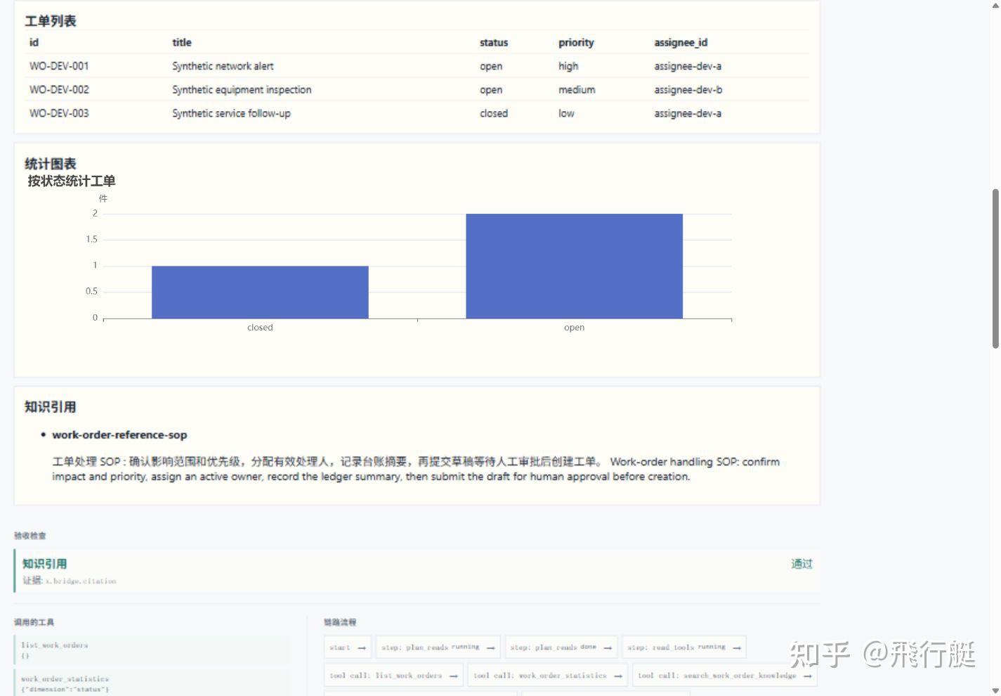Click the 'low' priority cell
The width and height of the screenshot is (1001, 696).
pyautogui.click(x=566, y=113)
